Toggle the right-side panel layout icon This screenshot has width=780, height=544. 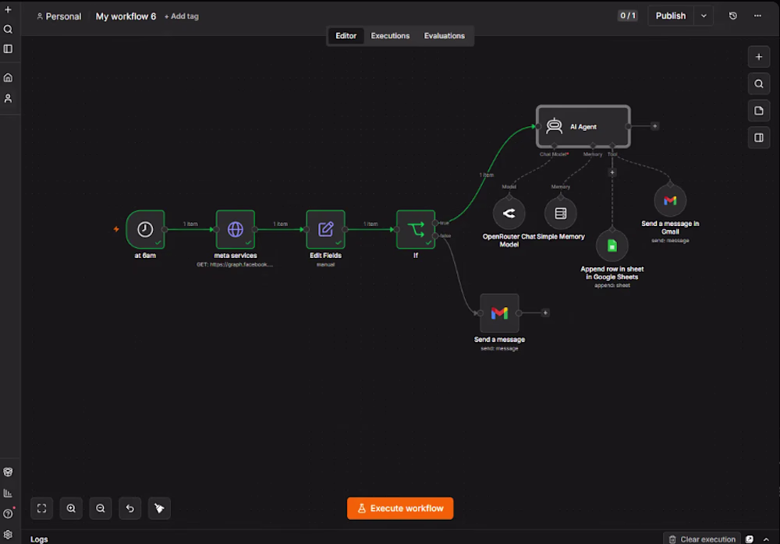(x=759, y=138)
